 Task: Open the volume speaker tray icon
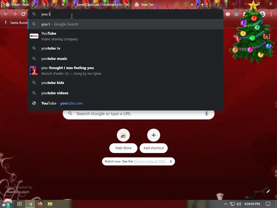point(239,204)
